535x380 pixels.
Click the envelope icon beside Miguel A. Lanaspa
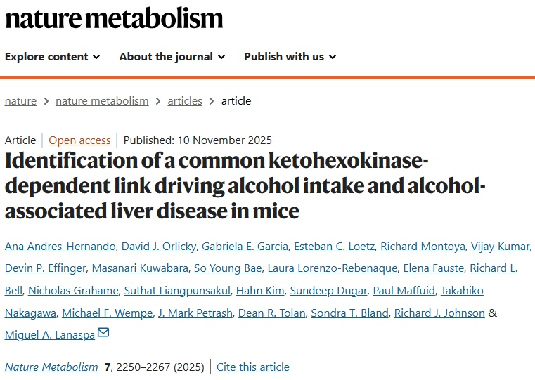(103, 333)
